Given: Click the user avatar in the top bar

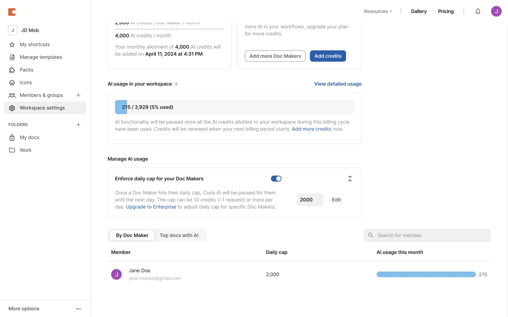Looking at the screenshot, I should point(496,11).
